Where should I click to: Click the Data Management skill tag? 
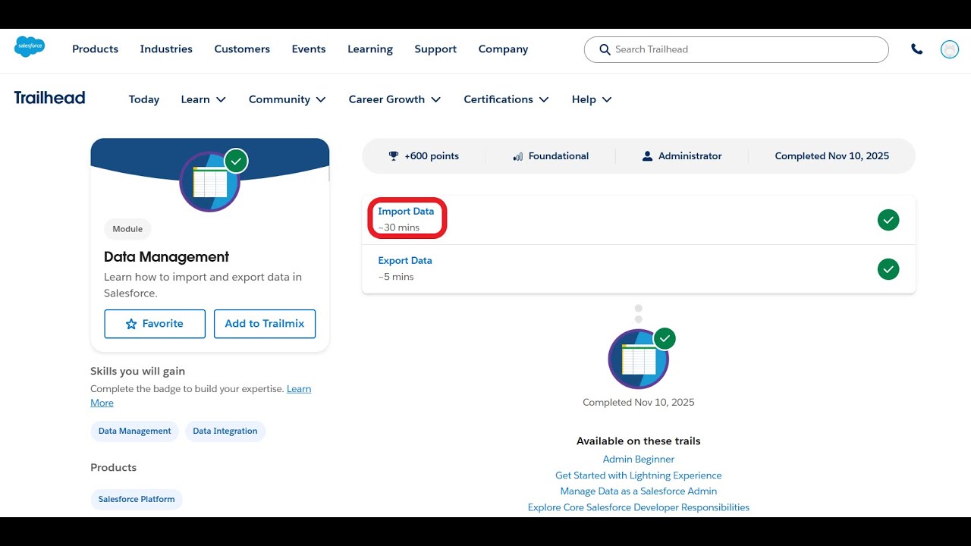135,431
